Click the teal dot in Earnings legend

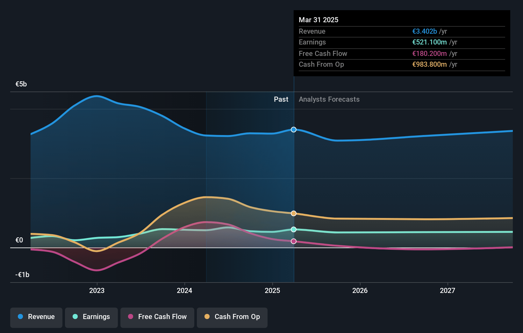point(75,316)
